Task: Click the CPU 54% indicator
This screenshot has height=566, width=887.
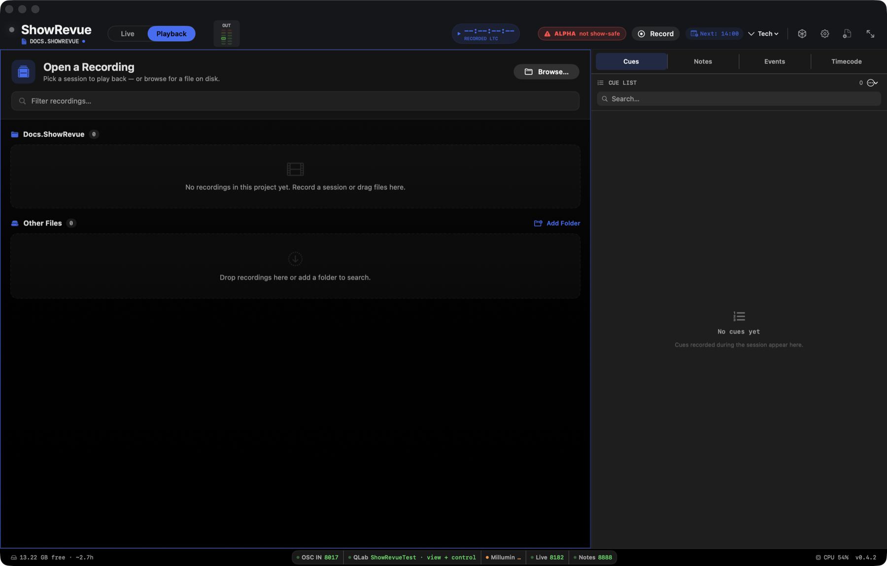Action: (x=832, y=558)
